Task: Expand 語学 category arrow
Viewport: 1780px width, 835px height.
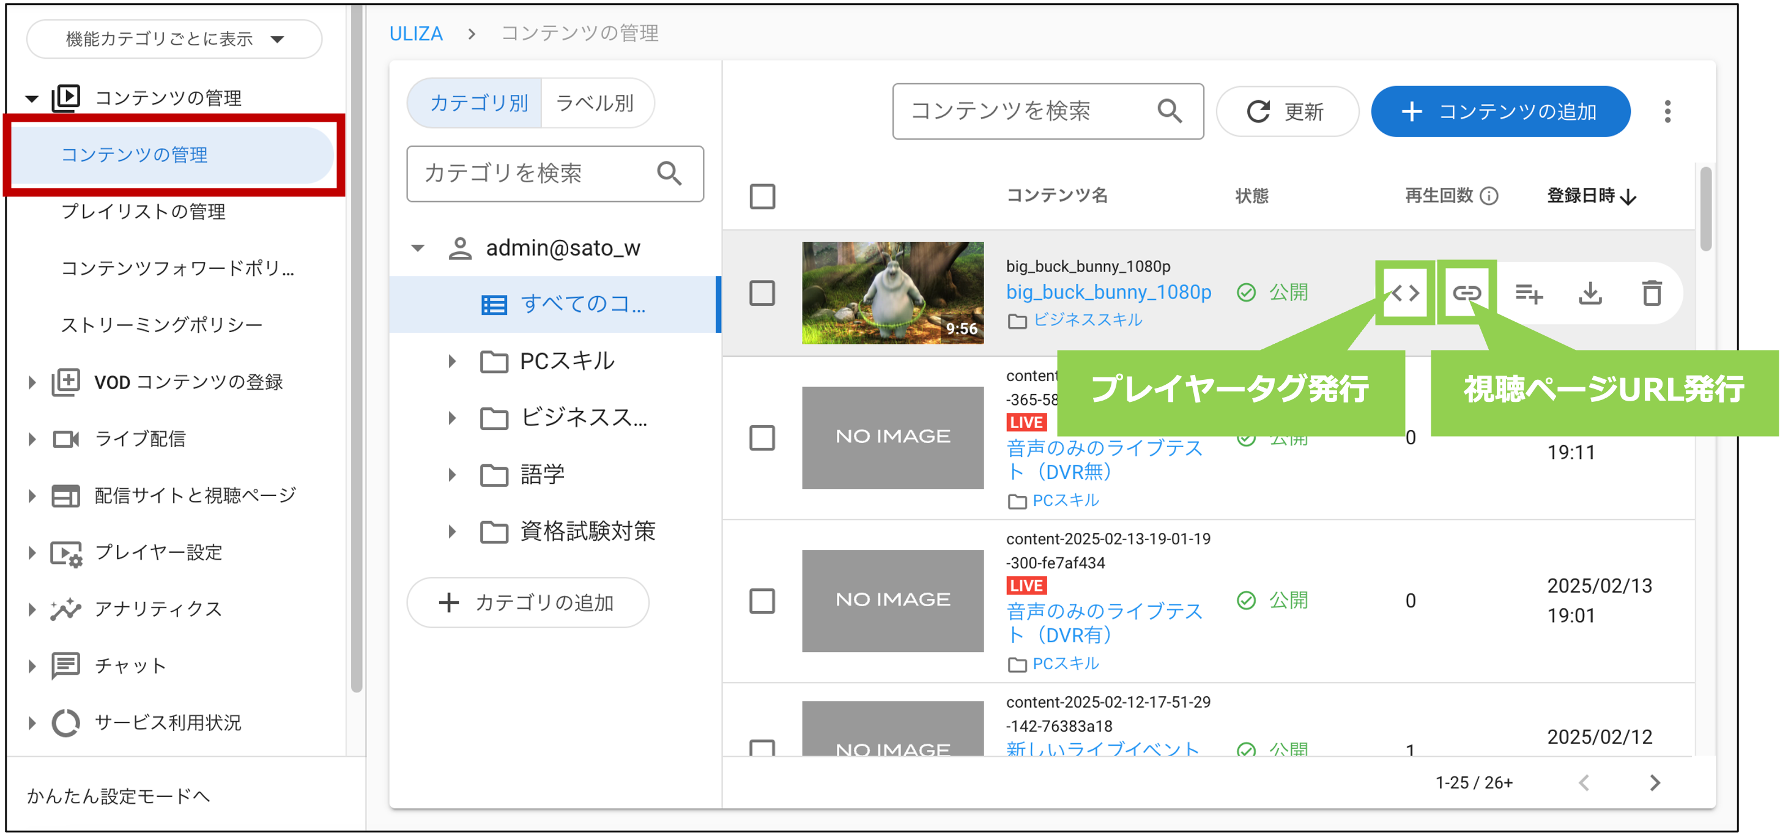Action: [x=452, y=475]
